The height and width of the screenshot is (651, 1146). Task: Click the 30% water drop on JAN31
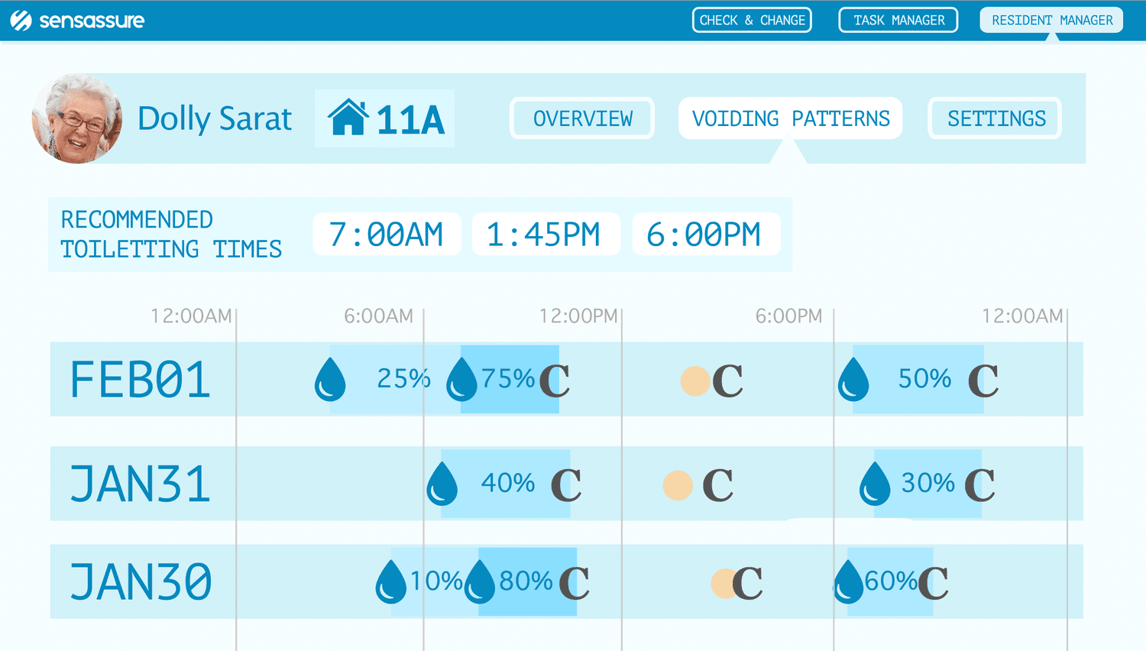point(875,484)
